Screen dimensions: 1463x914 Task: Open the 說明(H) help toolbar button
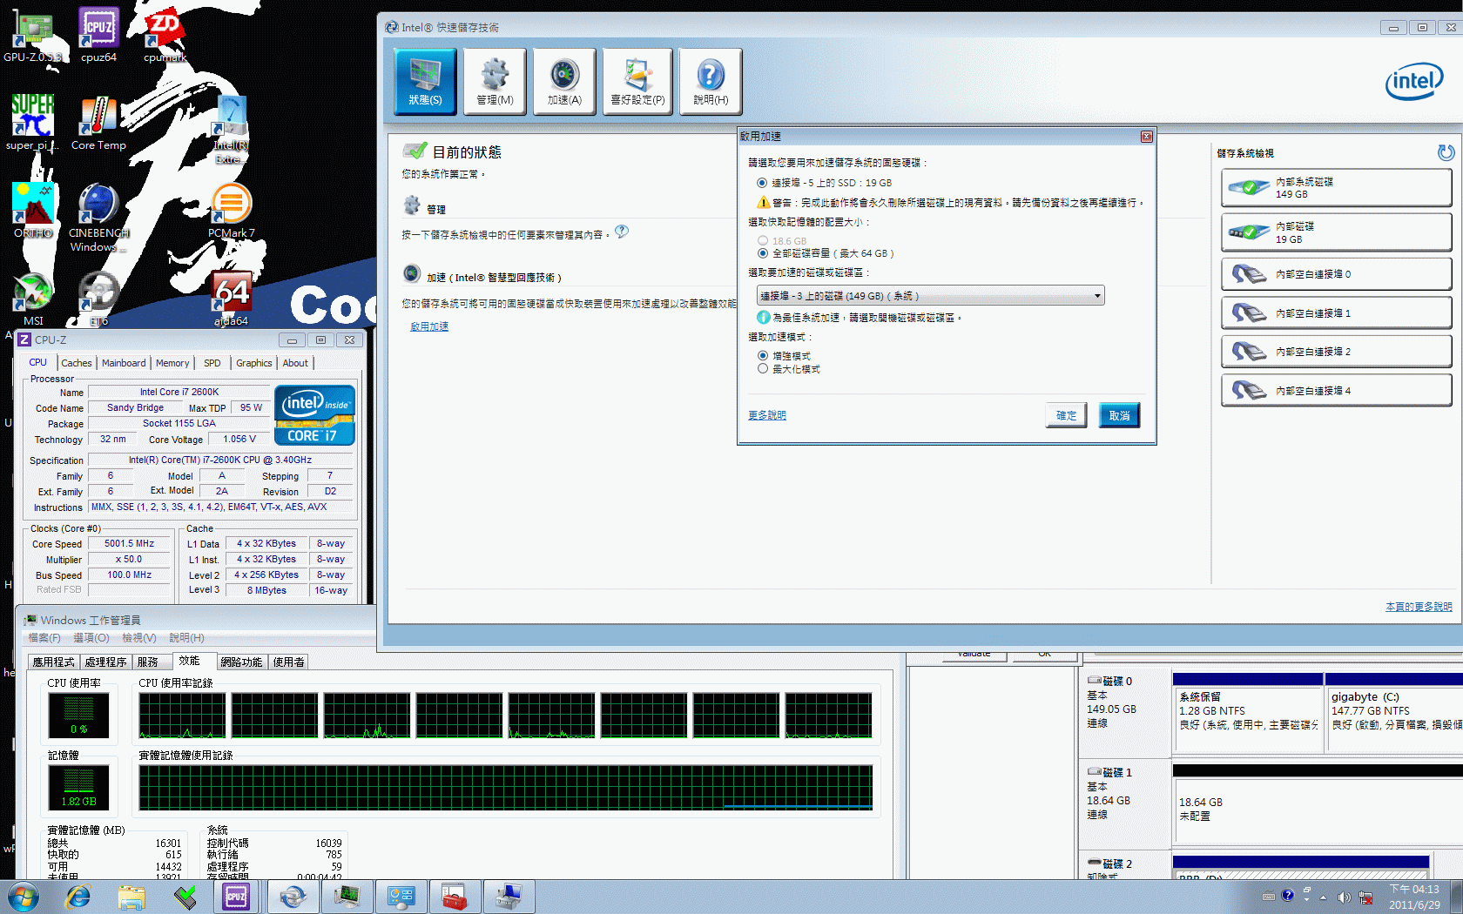point(711,82)
